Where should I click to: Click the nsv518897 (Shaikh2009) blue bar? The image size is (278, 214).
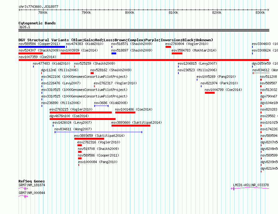click(114, 53)
